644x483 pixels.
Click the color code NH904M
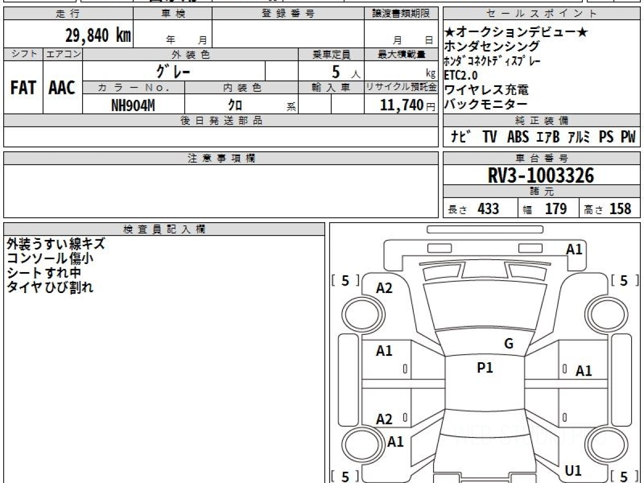133,105
